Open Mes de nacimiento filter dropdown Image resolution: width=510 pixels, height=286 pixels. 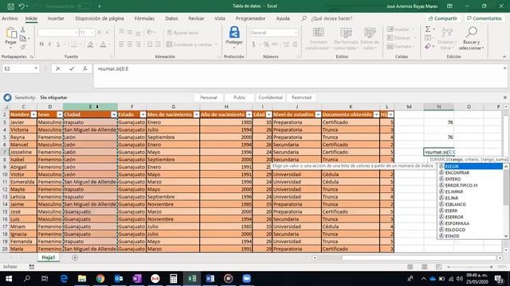click(197, 114)
